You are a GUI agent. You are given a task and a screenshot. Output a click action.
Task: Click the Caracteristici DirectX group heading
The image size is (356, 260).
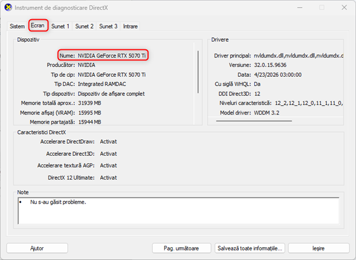coord(42,132)
